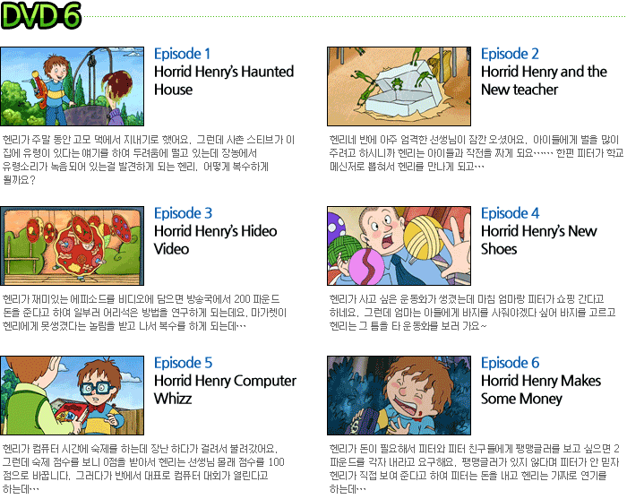
Task: Select title Horrid Henry and the New teacher
Action: [x=545, y=81]
